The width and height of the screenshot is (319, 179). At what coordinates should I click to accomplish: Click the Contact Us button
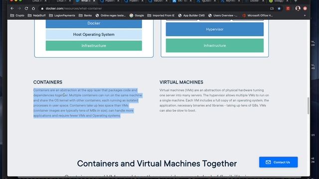[278, 162]
